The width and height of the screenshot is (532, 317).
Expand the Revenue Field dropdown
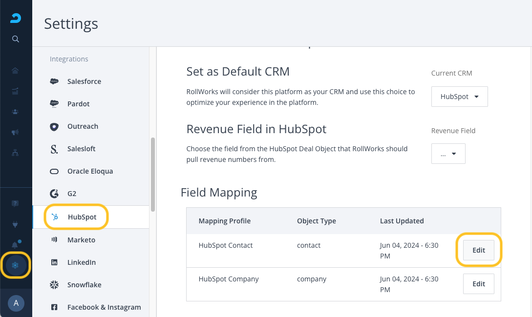point(448,154)
